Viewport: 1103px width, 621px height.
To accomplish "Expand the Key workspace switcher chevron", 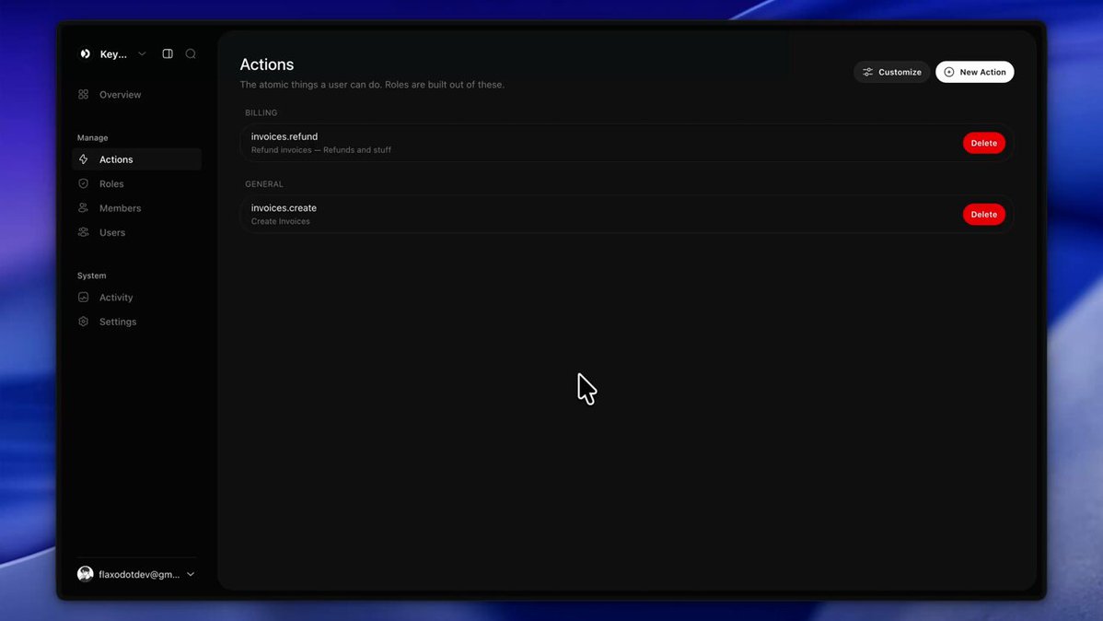I will point(142,54).
